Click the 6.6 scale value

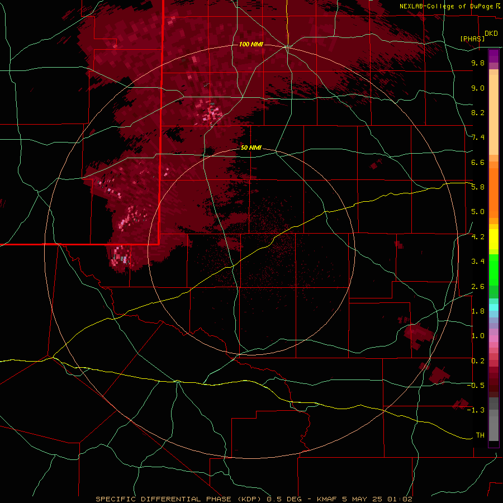tap(478, 162)
